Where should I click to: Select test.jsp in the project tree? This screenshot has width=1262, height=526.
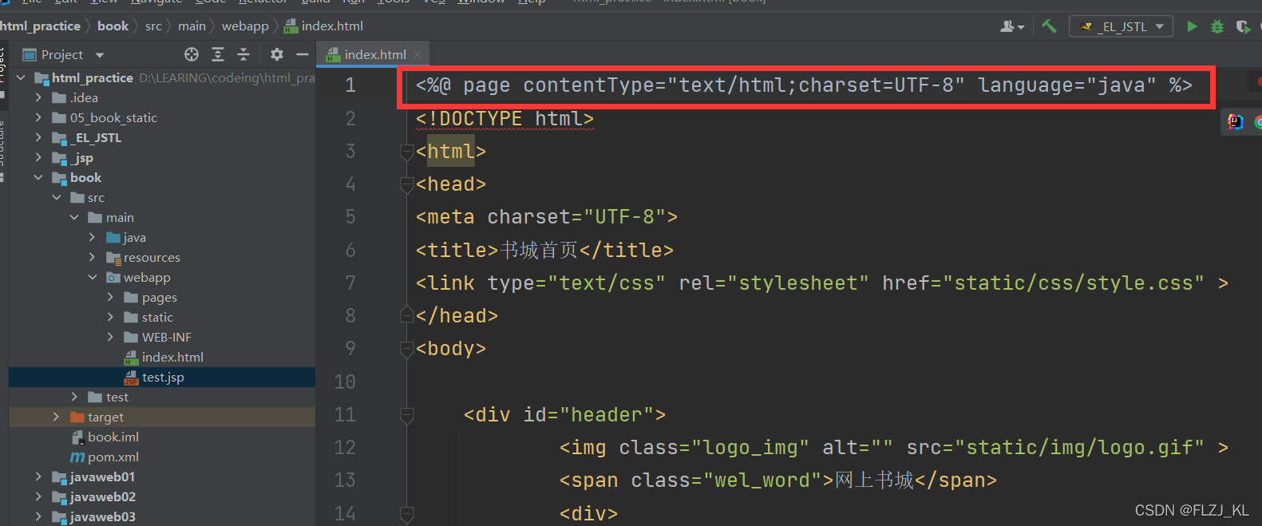point(163,377)
